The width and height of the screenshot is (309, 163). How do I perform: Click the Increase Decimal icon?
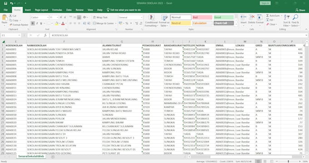point(137,24)
